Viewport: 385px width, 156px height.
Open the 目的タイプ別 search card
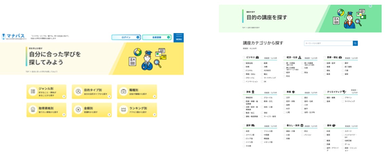click(x=92, y=92)
